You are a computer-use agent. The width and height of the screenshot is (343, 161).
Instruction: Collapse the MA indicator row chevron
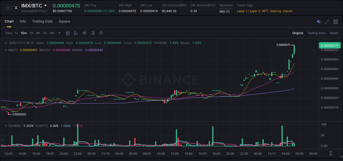[5, 50]
